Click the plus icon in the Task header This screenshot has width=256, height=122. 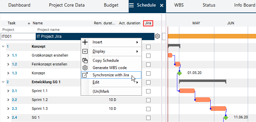29,24
